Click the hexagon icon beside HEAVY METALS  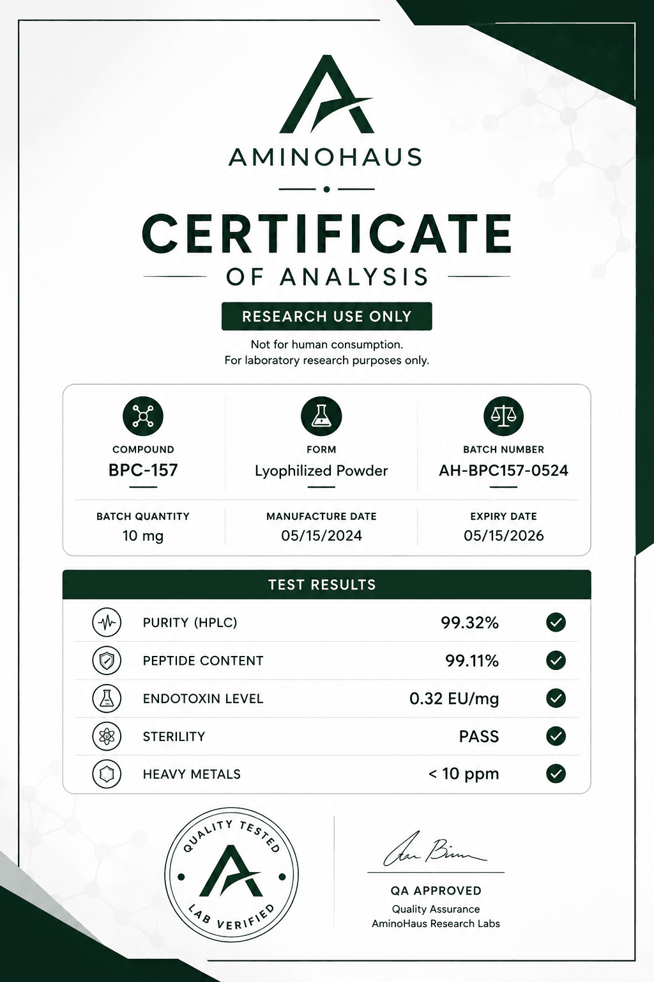click(x=107, y=774)
